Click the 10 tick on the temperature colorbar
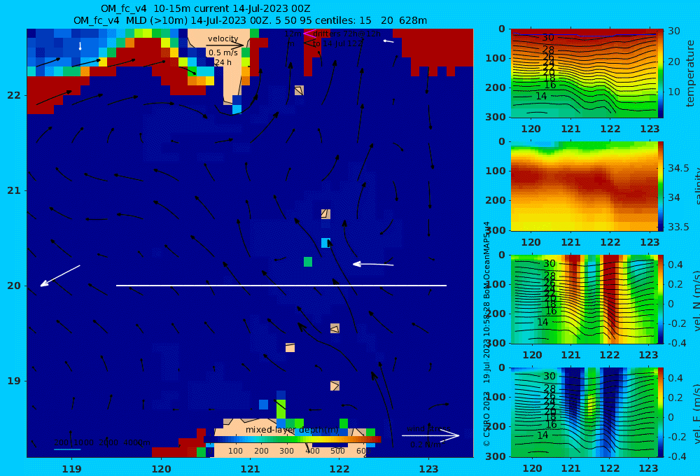 674,92
